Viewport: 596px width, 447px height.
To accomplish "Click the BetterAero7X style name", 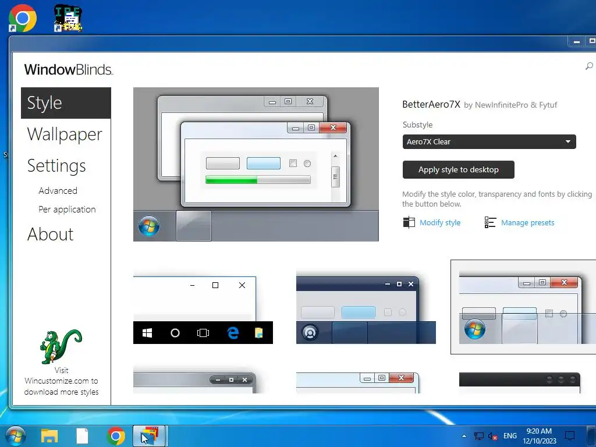I will pyautogui.click(x=431, y=105).
